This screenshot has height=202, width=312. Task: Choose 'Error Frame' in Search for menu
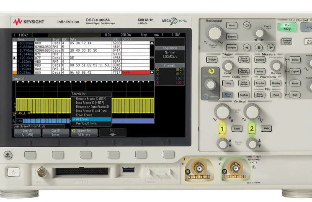(x=91, y=115)
